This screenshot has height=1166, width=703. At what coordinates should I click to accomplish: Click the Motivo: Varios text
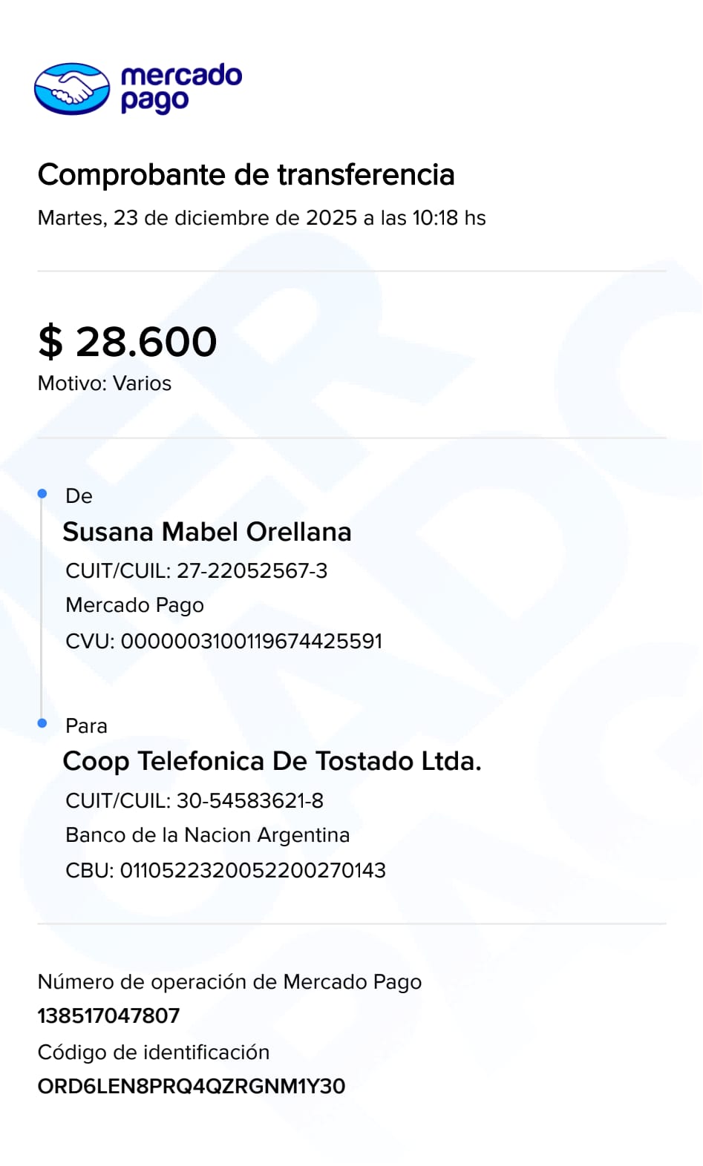[x=105, y=383]
